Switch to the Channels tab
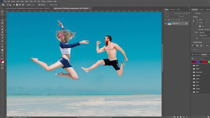The image size is (210, 118). point(173,10)
